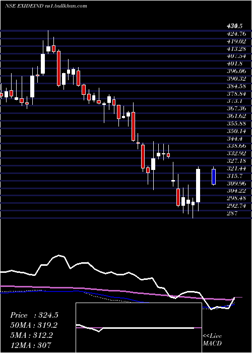Click the 413.28 price axis label
The width and height of the screenshot is (252, 353).
pyautogui.click(x=236, y=48)
